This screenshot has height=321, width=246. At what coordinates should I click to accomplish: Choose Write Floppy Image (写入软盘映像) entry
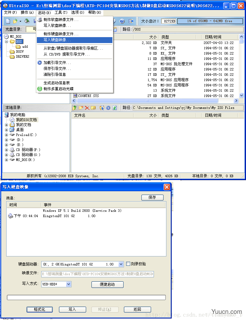pyautogui.click(x=75, y=26)
